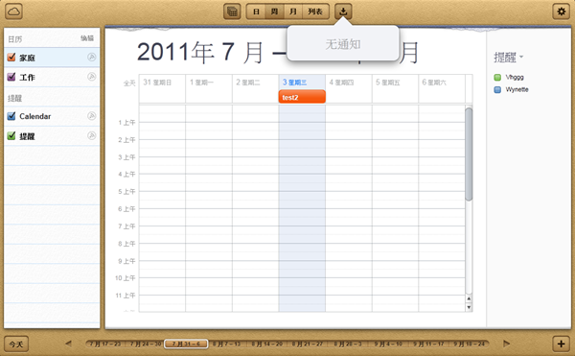Click the share icon beside Calendar
Screen dimensions: 575x356
(92, 116)
